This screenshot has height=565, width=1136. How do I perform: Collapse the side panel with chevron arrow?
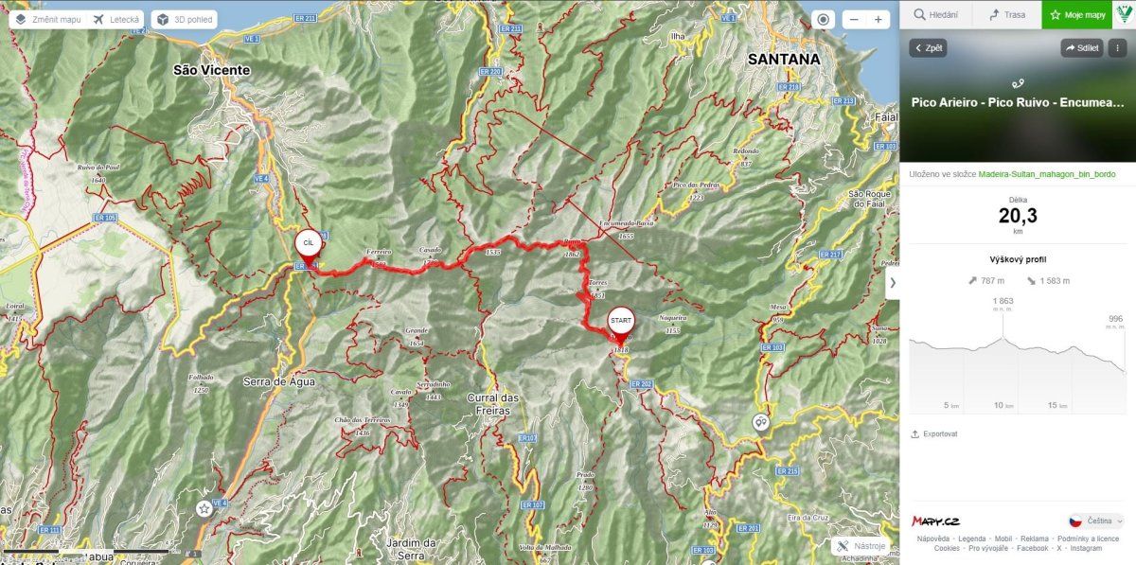[x=893, y=282]
